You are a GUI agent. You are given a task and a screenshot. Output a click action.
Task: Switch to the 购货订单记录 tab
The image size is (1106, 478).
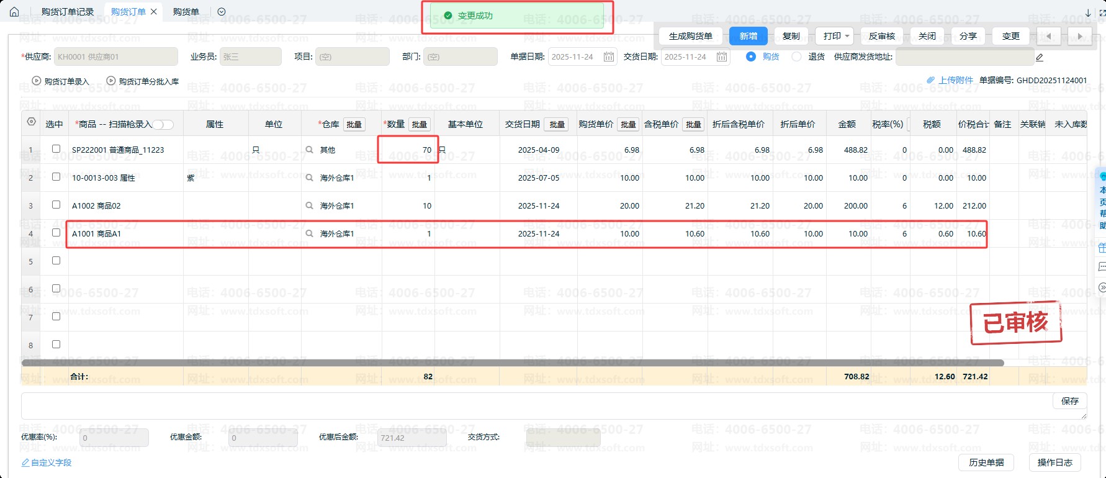[68, 12]
